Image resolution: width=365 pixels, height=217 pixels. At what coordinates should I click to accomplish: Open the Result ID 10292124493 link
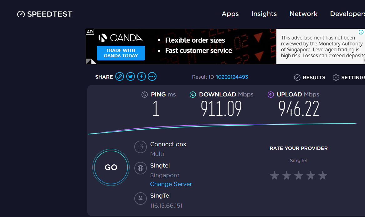[x=232, y=77]
